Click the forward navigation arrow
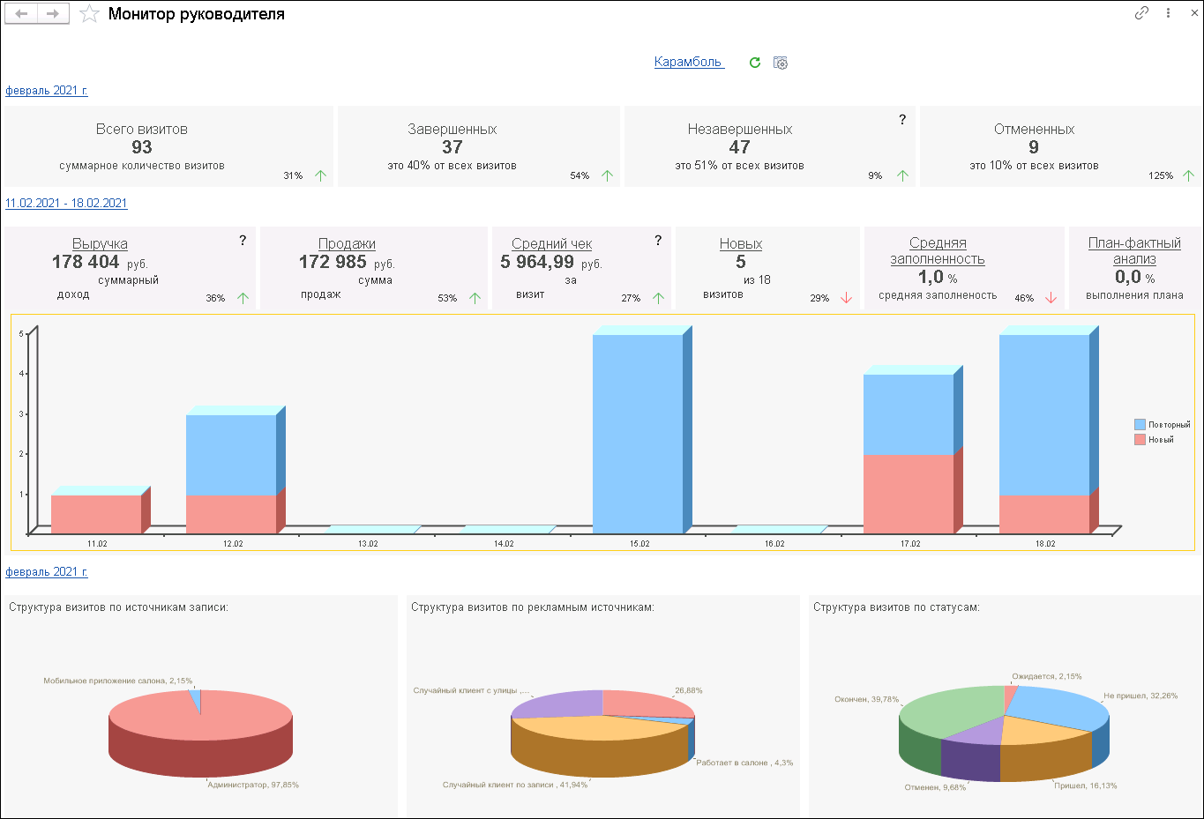 [x=53, y=14]
